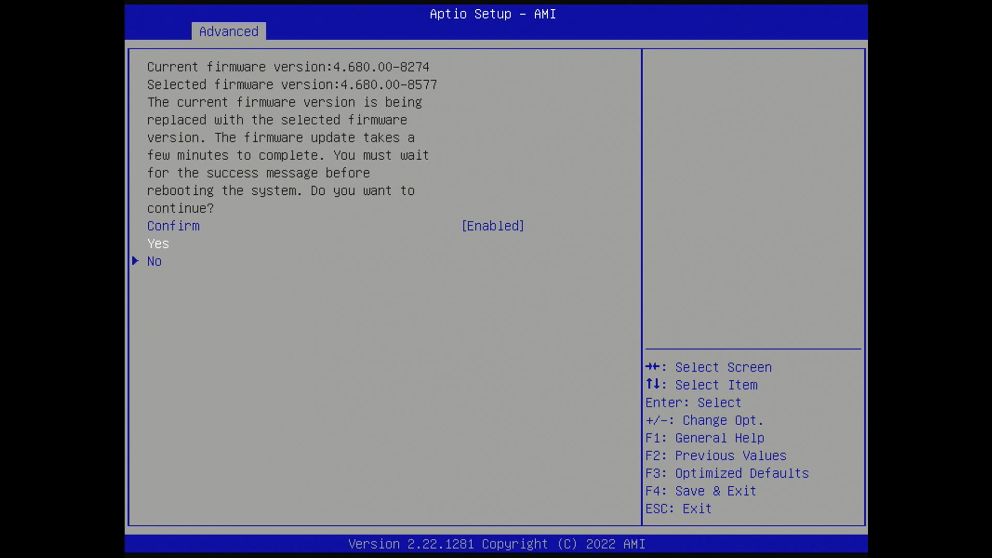Click the left-right arrows Select Screen icon
Image resolution: width=992 pixels, height=558 pixels.
click(653, 367)
